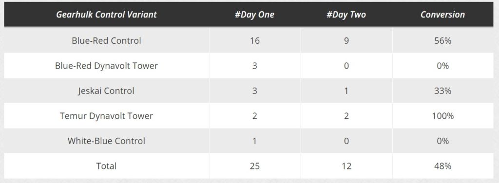The height and width of the screenshot is (183, 499).
Task: Select the #Day Two column header
Action: (x=346, y=15)
